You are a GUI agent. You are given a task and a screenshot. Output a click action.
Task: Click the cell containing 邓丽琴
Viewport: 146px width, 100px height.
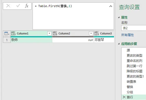click(x=104, y=40)
